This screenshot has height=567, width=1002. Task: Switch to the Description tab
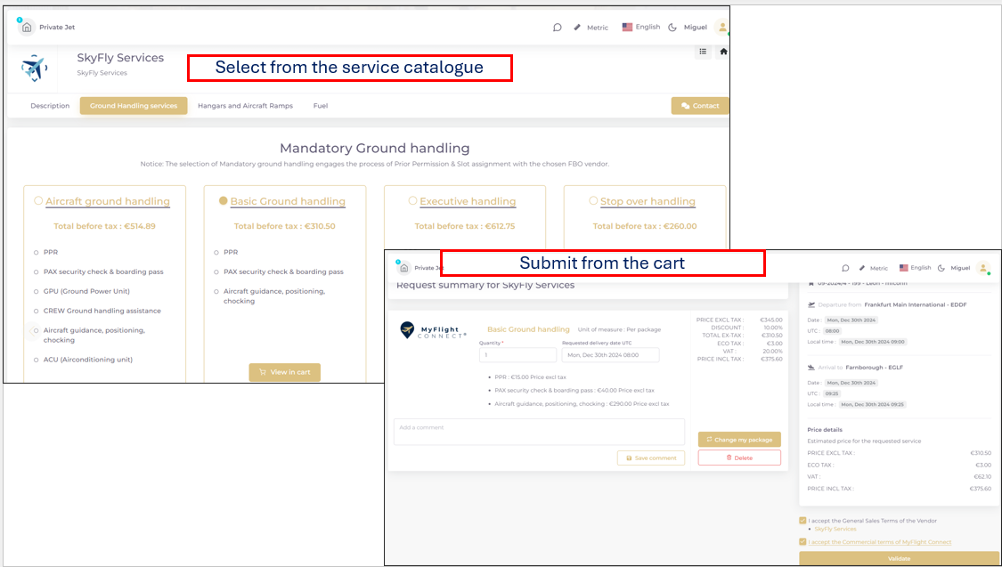tap(50, 106)
